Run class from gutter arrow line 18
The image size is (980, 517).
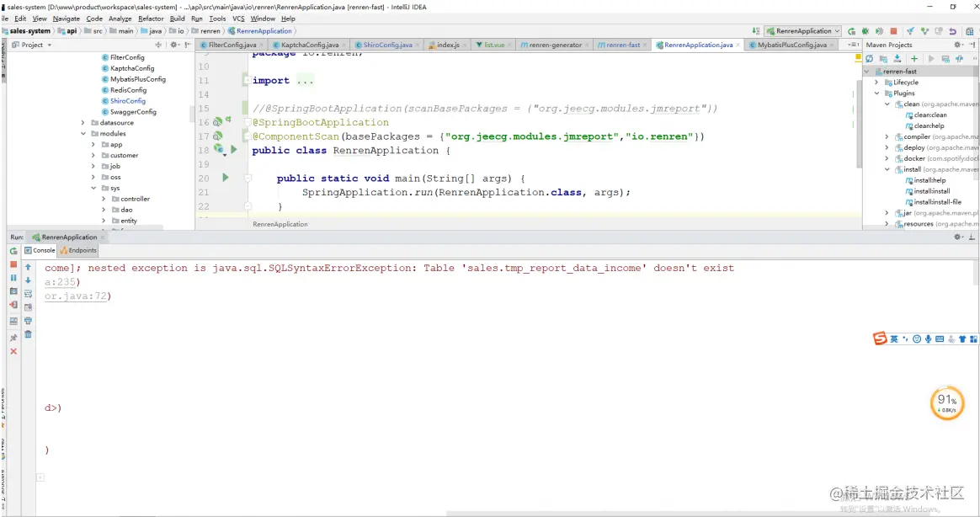[x=234, y=149]
